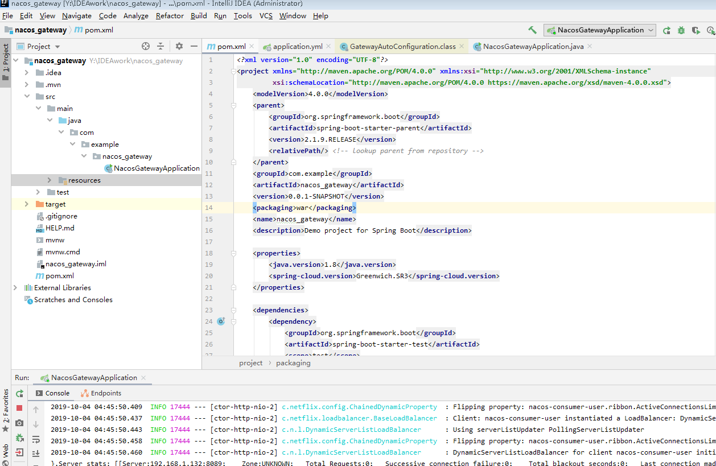Select HELP.md file in tree
This screenshot has width=716, height=466.
(x=55, y=228)
